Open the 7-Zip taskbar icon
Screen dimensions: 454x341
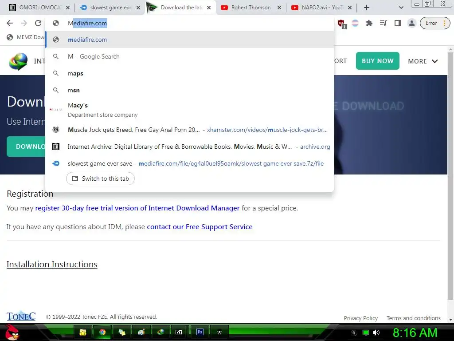coord(179,332)
